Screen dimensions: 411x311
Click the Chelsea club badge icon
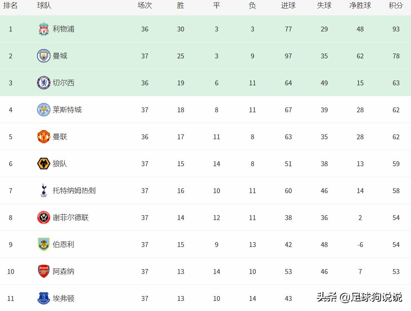click(x=44, y=83)
